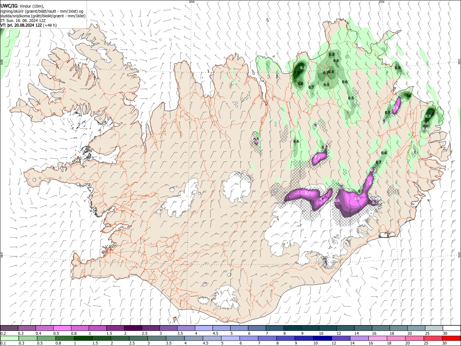This screenshot has height=346, width=461.
Task: Click the dark purple 0.2 swatch in top legend row
Action: point(9,328)
